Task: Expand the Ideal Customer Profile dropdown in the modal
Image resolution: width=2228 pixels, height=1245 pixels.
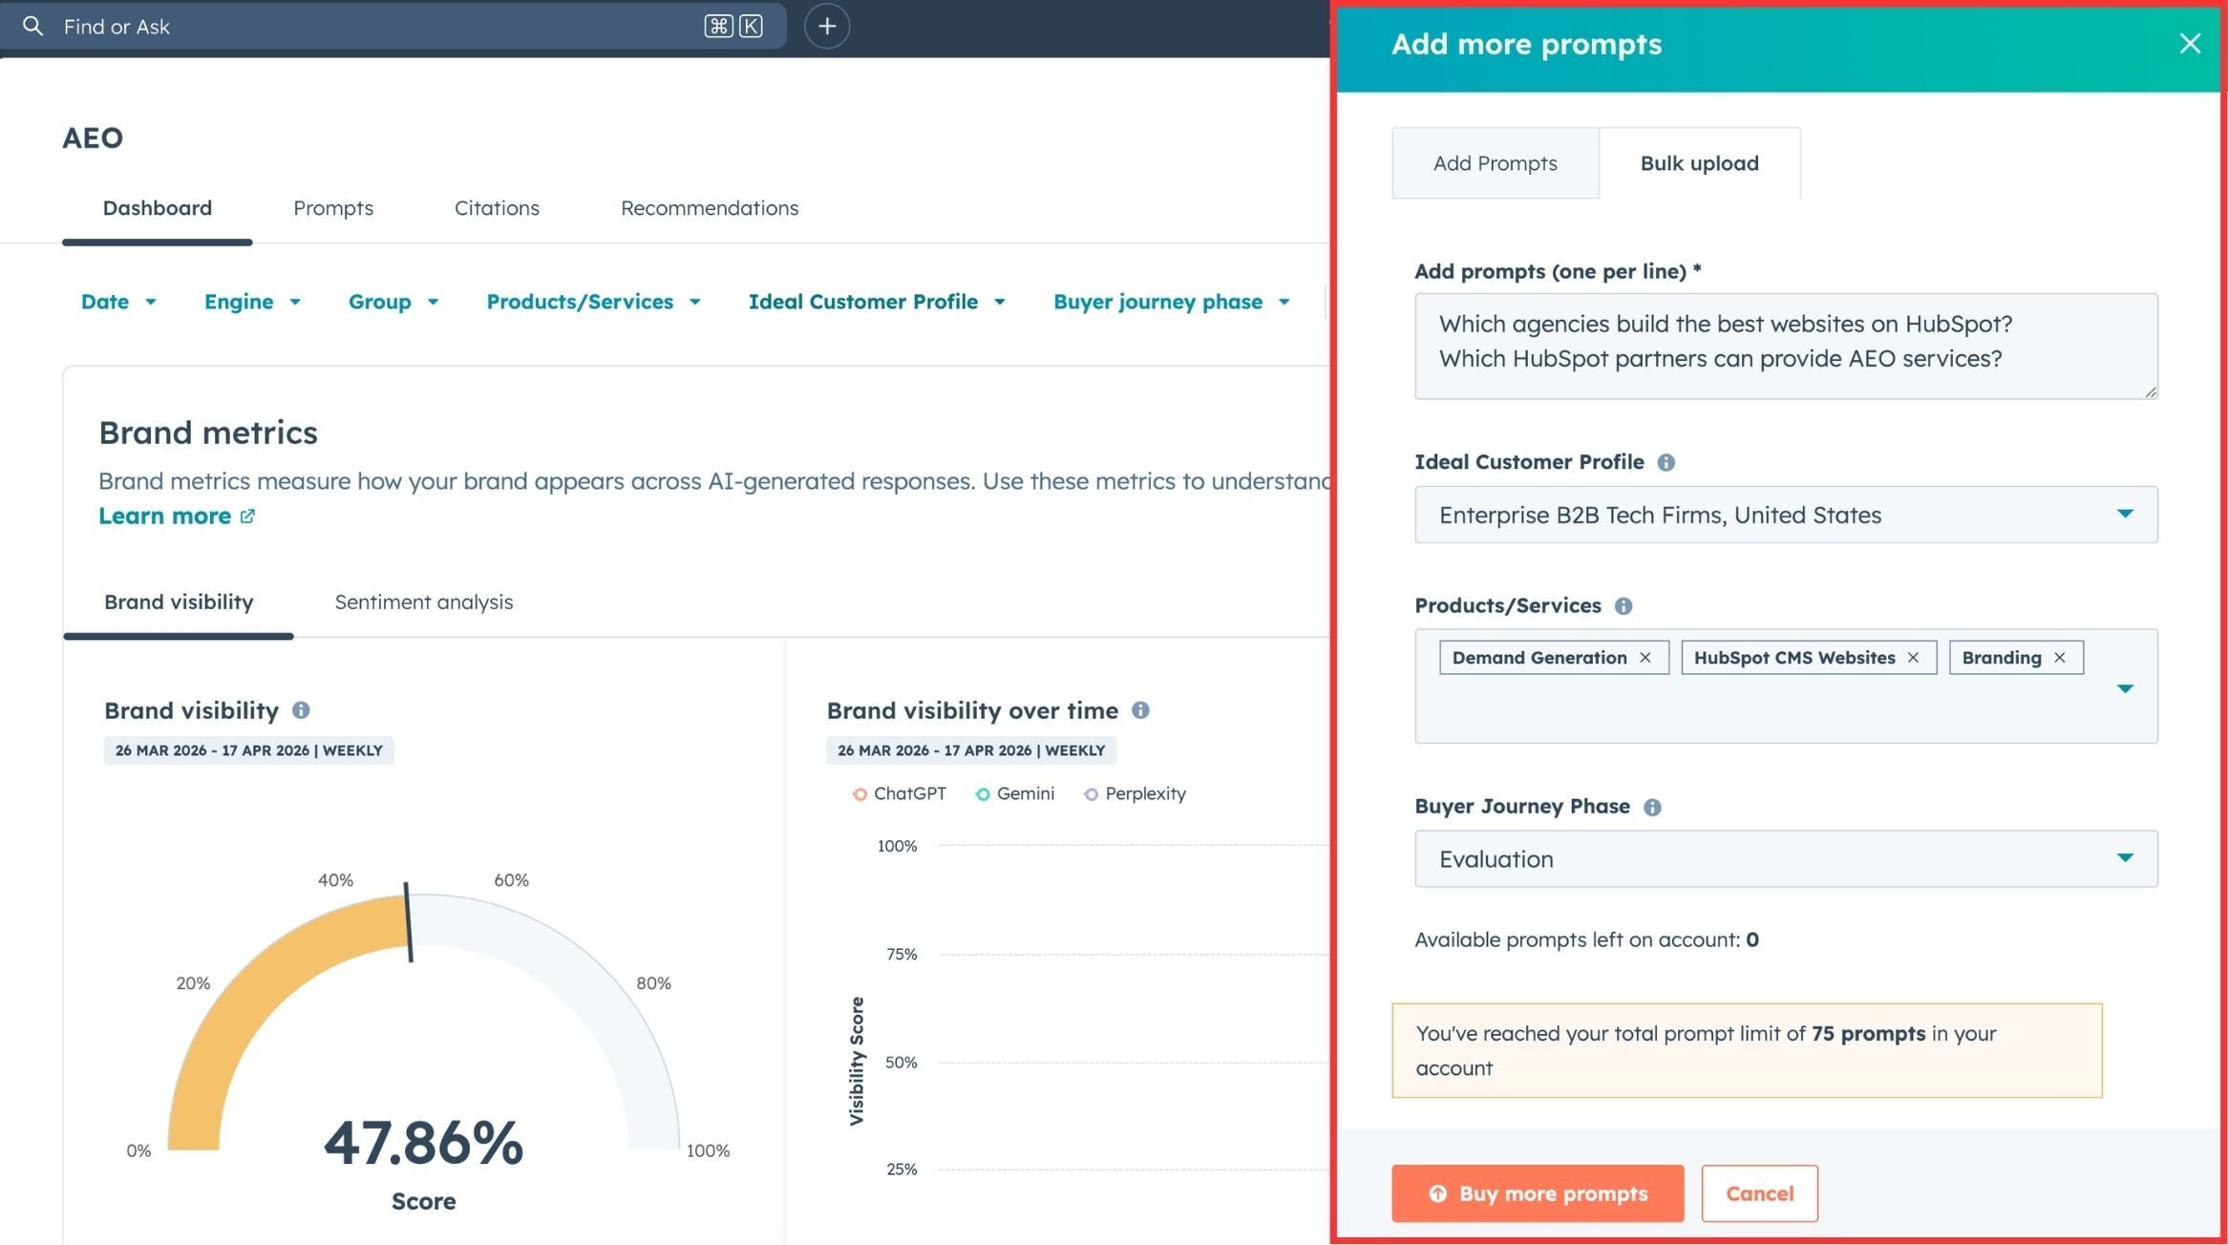Action: [2125, 514]
